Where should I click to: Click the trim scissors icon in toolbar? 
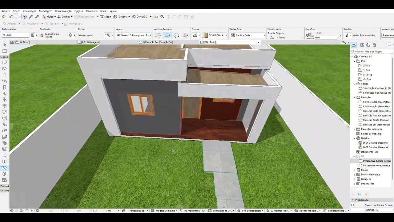coord(156,17)
